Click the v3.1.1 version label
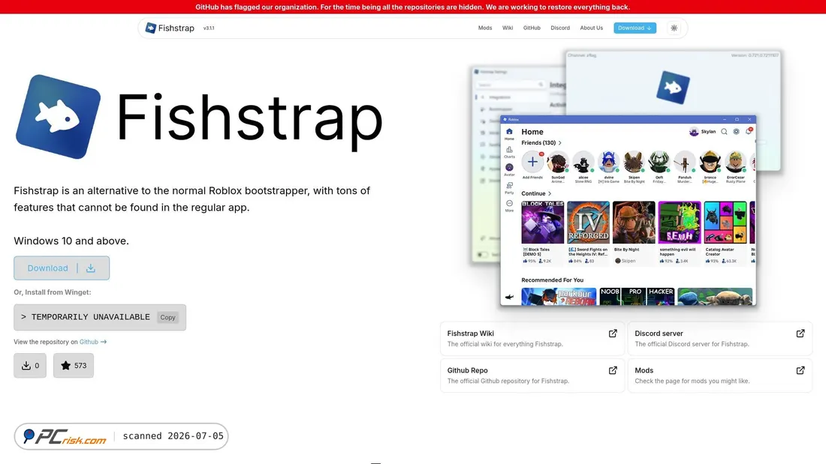826x464 pixels. click(x=210, y=28)
